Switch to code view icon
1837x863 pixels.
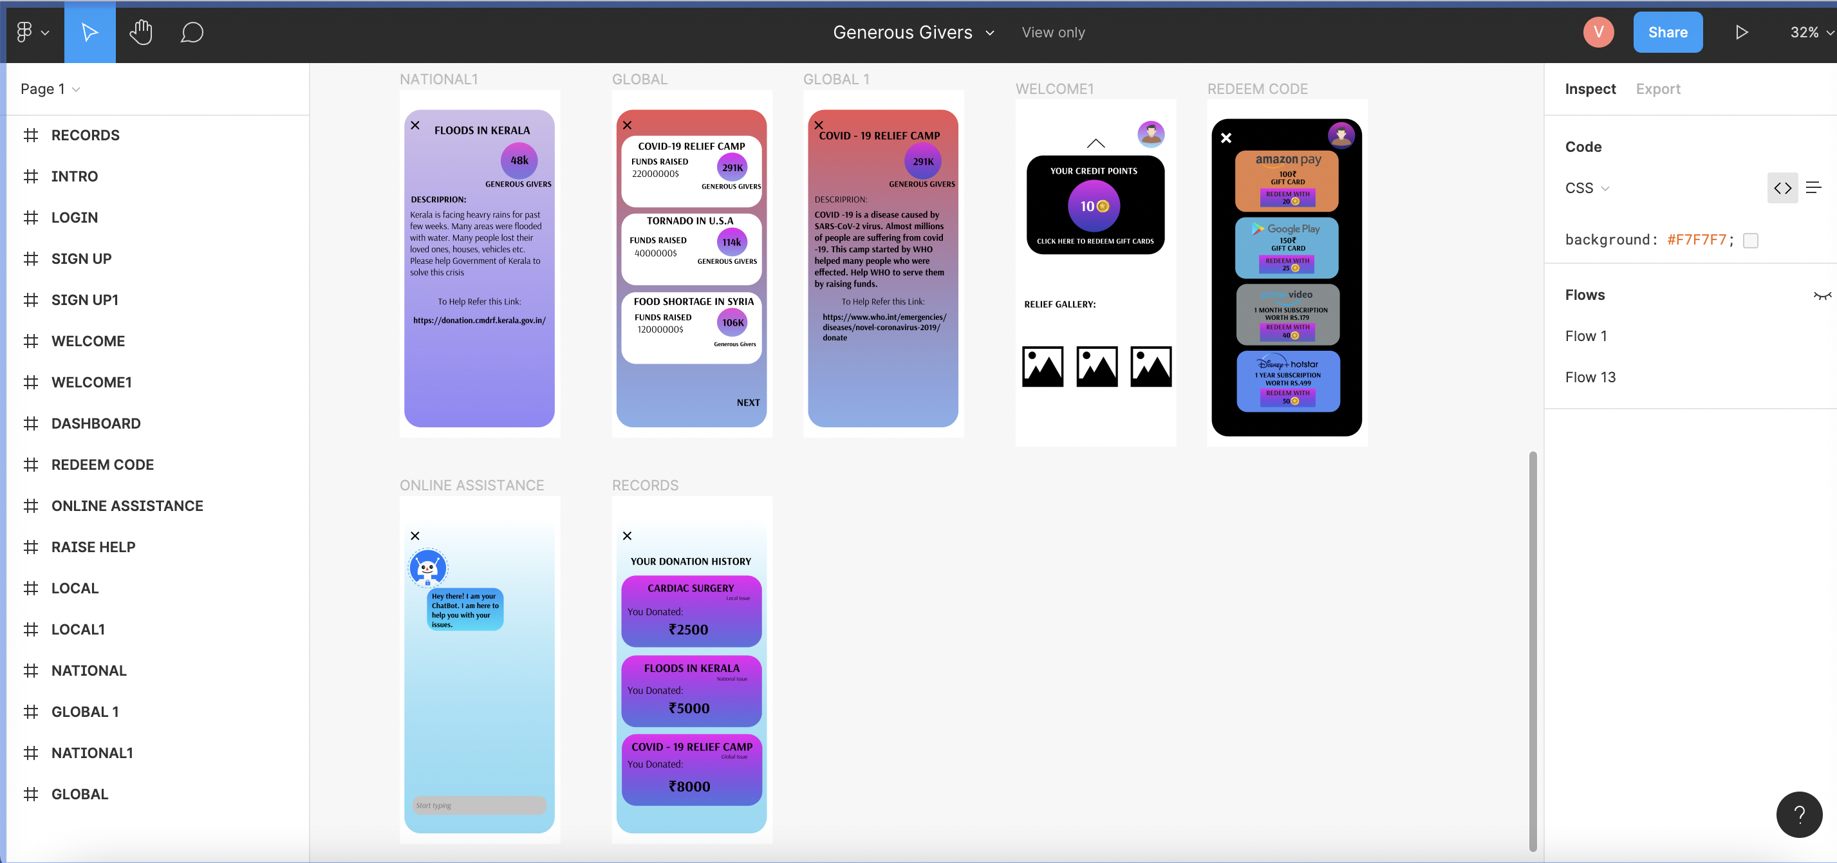[1782, 189]
